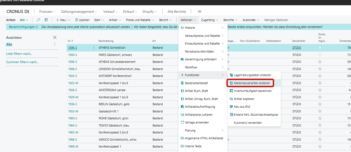Toggle the checkbox in PARIS Gästestuhl row
Image resolution: width=351 pixels, height=152 pixels.
[320, 55]
